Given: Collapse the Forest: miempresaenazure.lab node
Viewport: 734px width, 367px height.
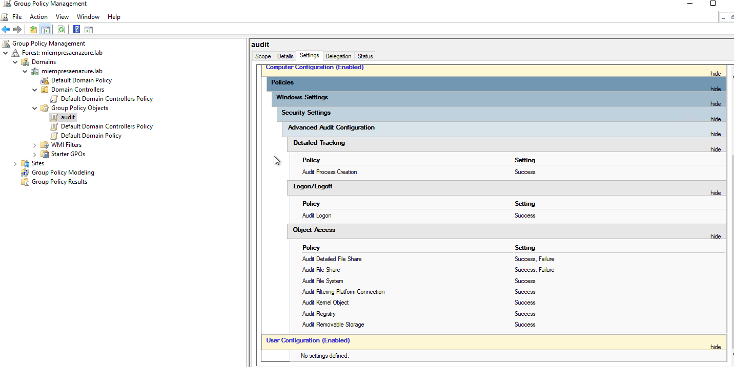Looking at the screenshot, I should [x=6, y=53].
